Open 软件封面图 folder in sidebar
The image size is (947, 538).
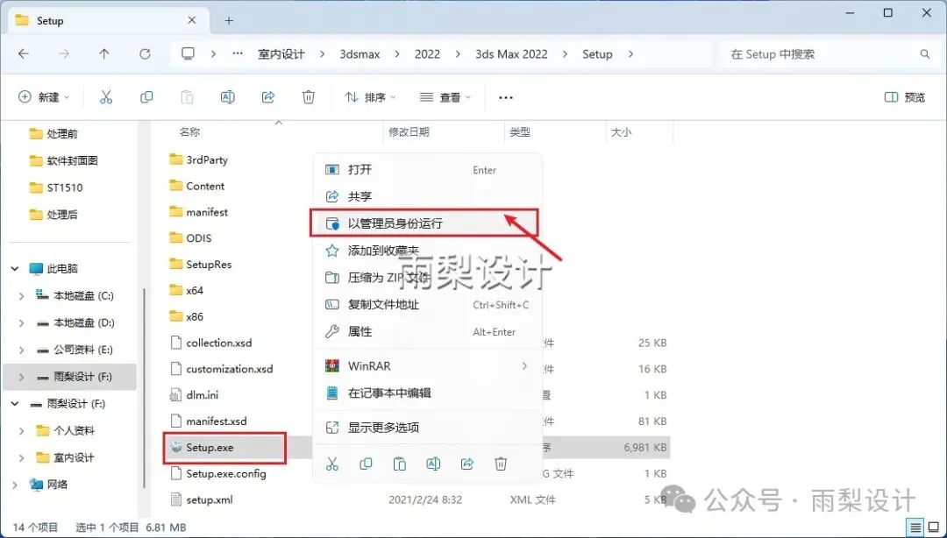point(63,160)
